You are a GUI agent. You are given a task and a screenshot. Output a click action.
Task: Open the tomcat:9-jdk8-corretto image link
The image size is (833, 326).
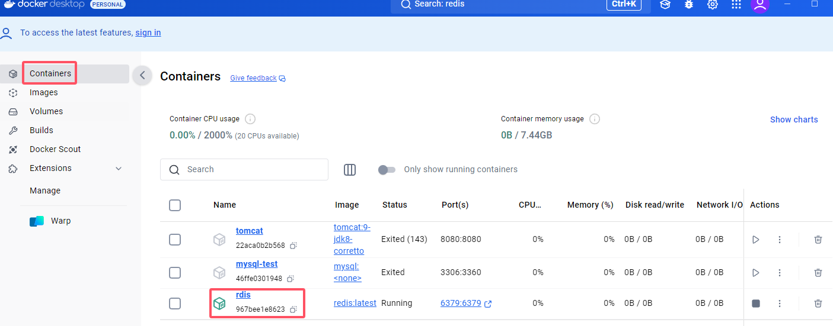point(352,239)
